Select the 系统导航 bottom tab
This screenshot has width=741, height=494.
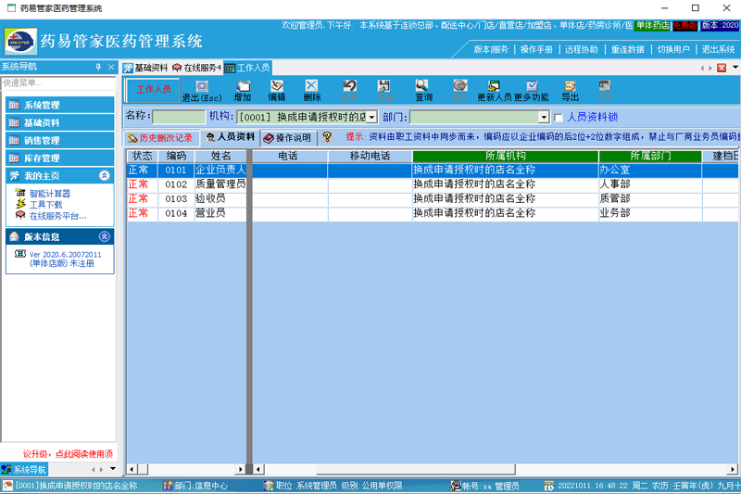24,469
